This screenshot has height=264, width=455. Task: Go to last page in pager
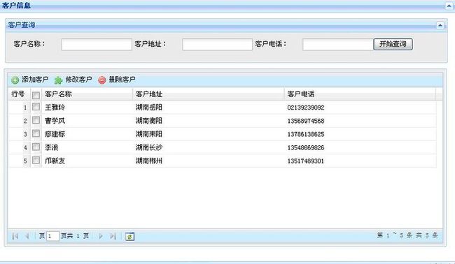tap(113, 236)
